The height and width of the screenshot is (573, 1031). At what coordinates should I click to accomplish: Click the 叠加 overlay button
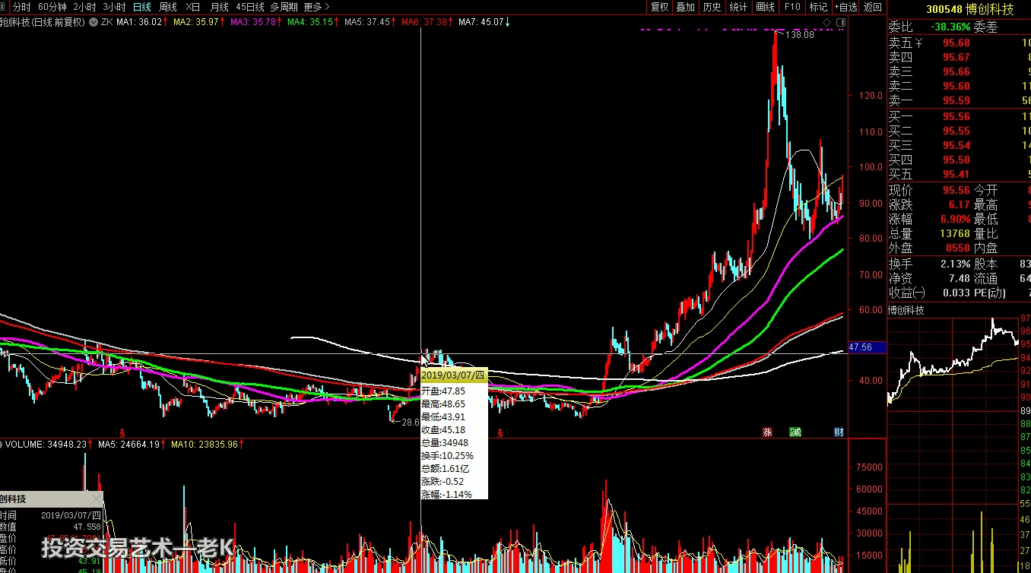tap(685, 7)
